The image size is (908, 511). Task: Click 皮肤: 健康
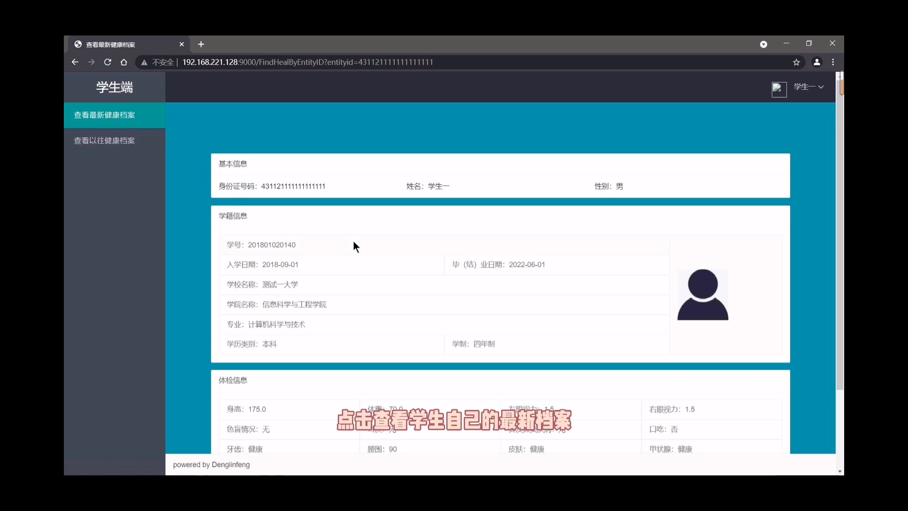click(x=526, y=449)
